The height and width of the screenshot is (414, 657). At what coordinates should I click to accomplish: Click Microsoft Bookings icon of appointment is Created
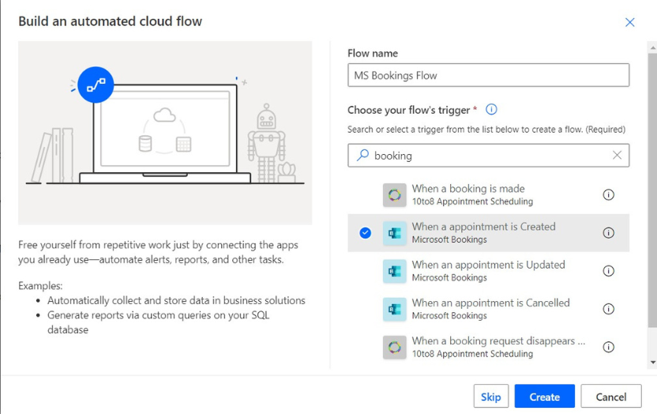coord(394,233)
